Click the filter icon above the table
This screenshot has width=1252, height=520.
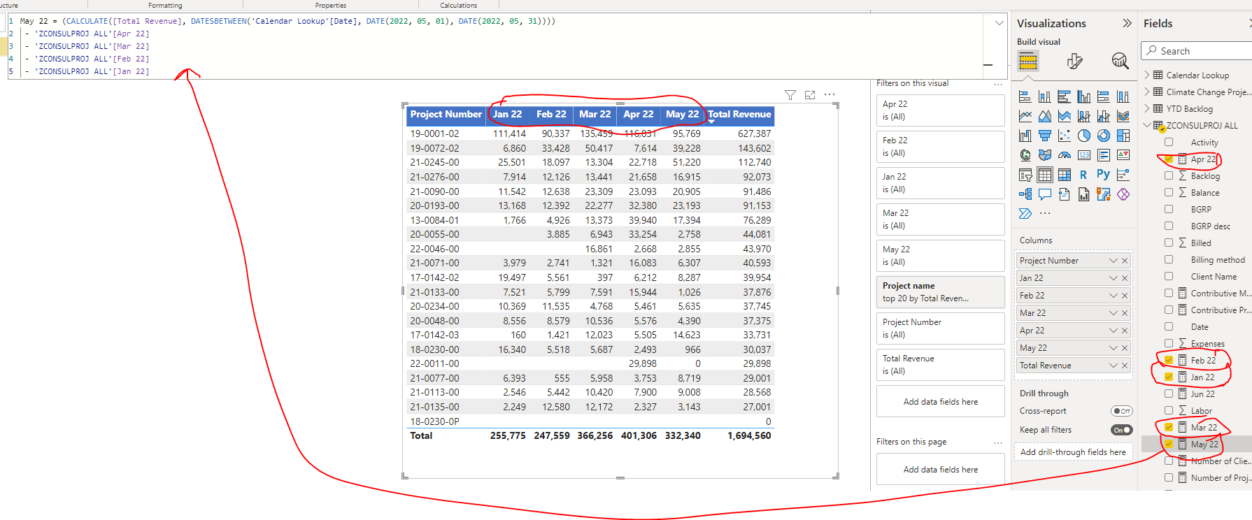[790, 95]
